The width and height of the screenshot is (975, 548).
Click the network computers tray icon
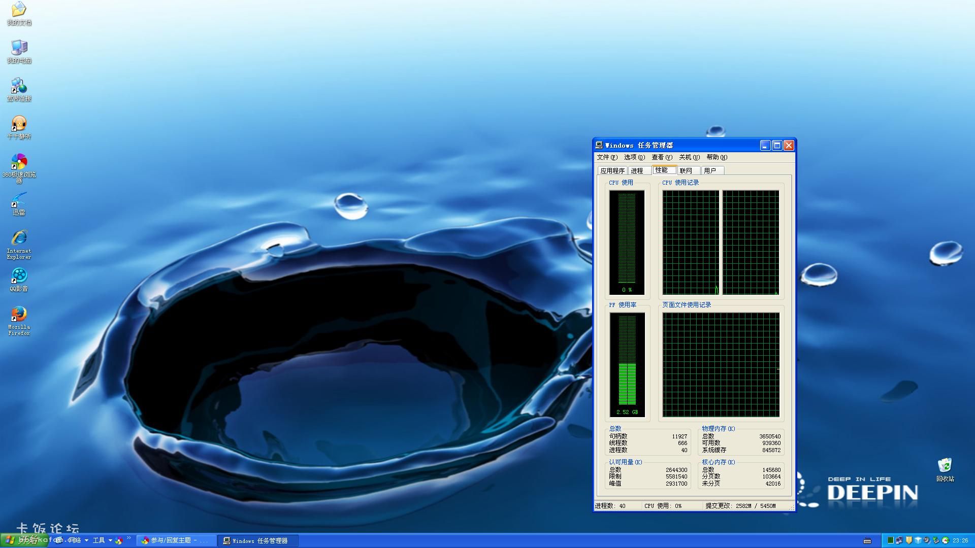click(x=899, y=540)
